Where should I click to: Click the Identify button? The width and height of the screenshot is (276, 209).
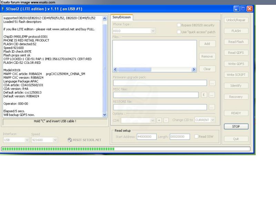[x=236, y=86]
